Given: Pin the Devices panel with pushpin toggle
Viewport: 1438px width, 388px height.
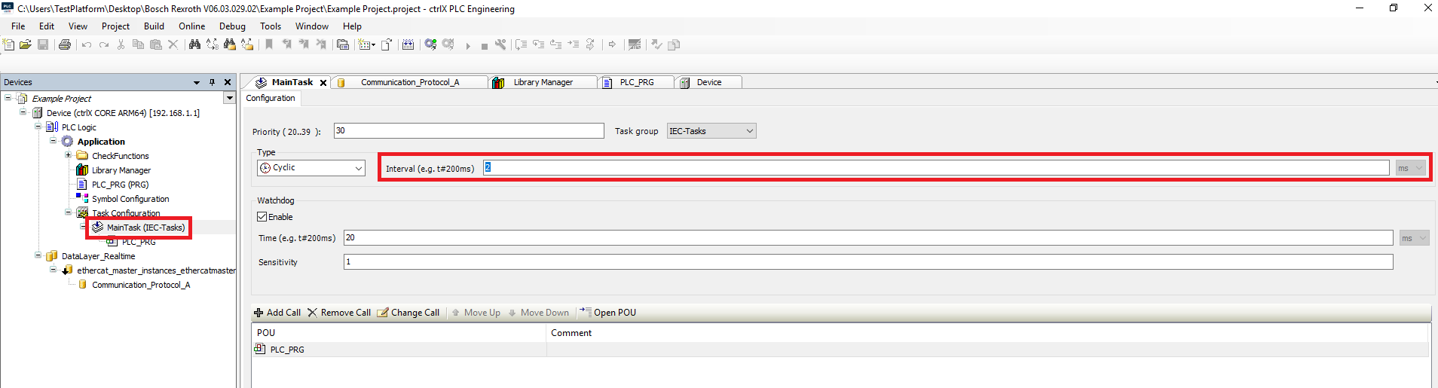Looking at the screenshot, I should pos(213,82).
